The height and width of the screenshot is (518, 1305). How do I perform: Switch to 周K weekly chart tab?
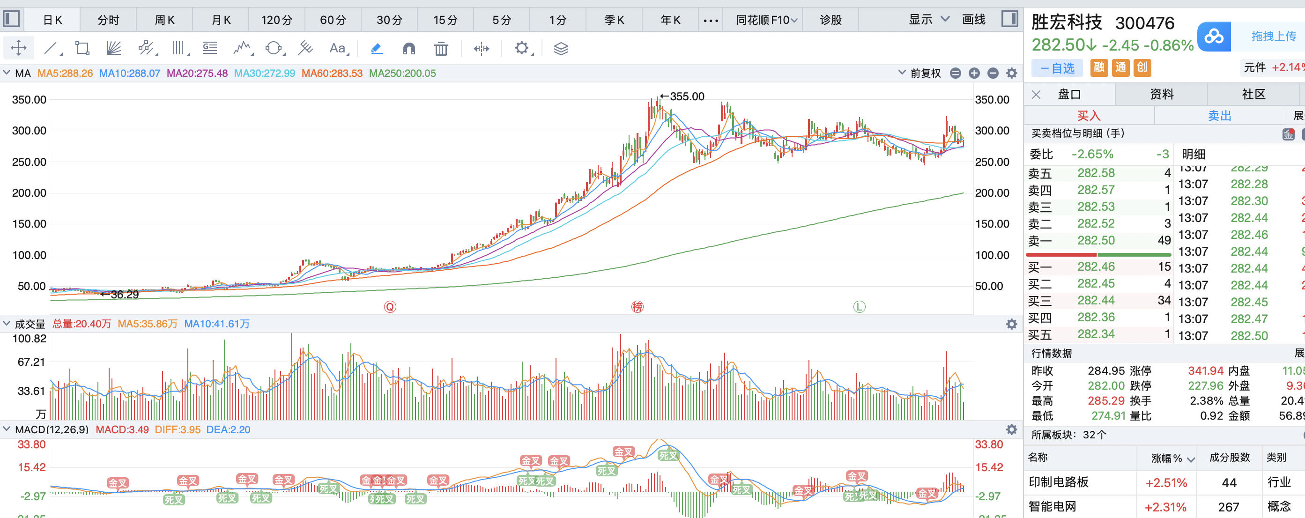[164, 20]
